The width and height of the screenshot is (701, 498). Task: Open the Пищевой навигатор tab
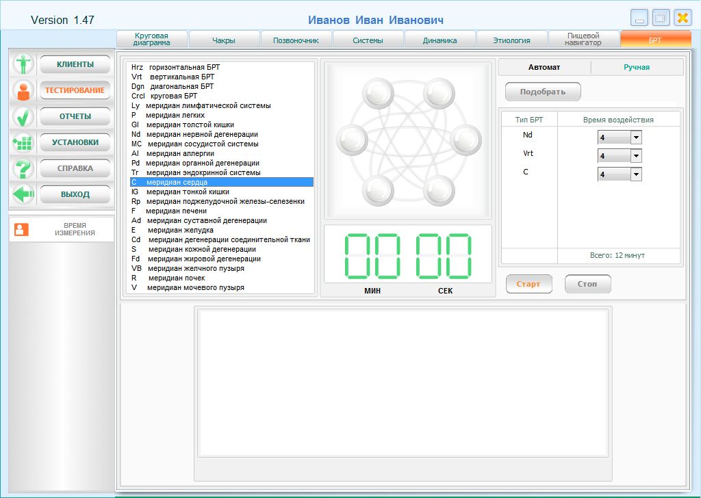(x=583, y=40)
